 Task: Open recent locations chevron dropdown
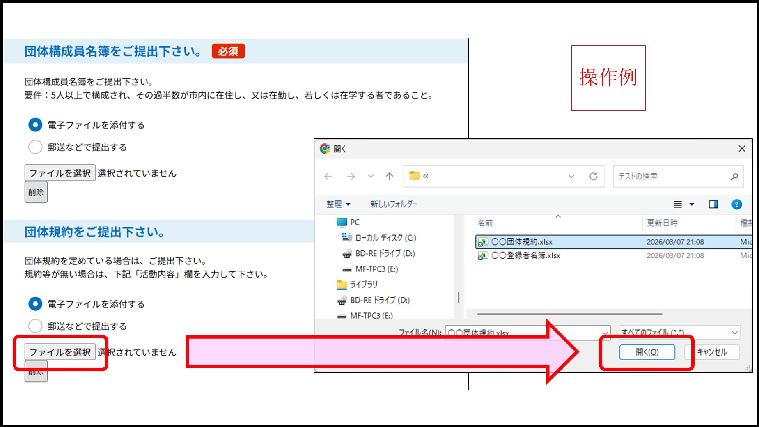pos(370,177)
